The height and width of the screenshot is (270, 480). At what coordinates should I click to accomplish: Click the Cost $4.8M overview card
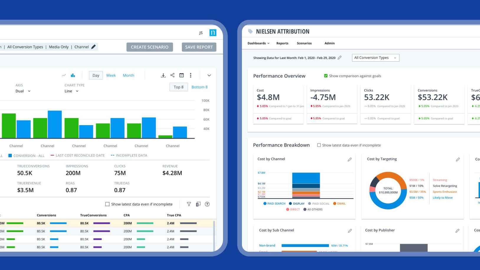(x=278, y=104)
